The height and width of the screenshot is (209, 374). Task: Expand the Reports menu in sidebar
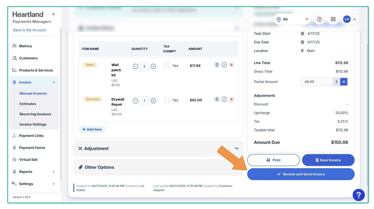54,172
